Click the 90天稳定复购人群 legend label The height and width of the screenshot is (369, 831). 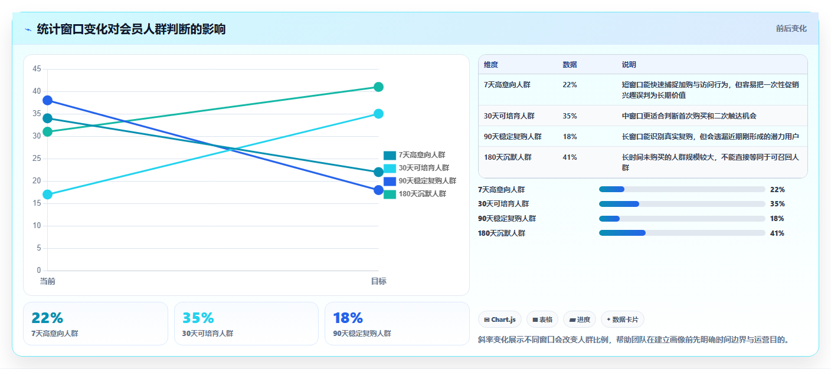(427, 181)
